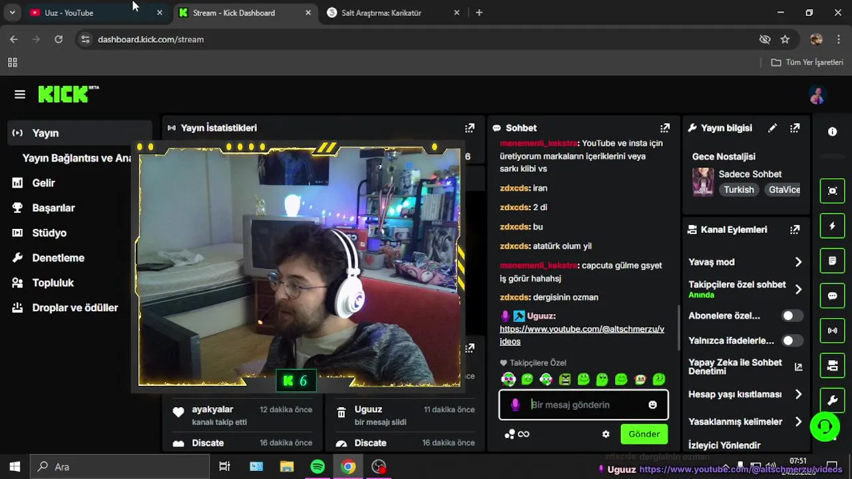Click the pop-out icon beside the stream preview
Viewport: 852px width, 479px height.
coord(470,348)
